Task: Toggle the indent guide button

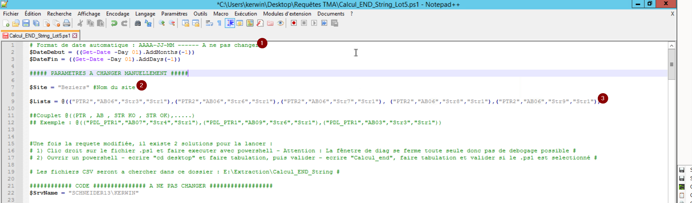Action: pyautogui.click(x=230, y=23)
